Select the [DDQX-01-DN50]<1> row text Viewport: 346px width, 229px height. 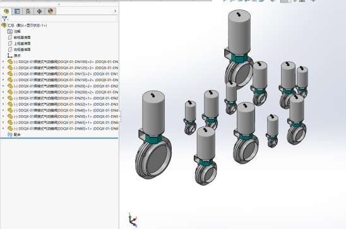66,116
